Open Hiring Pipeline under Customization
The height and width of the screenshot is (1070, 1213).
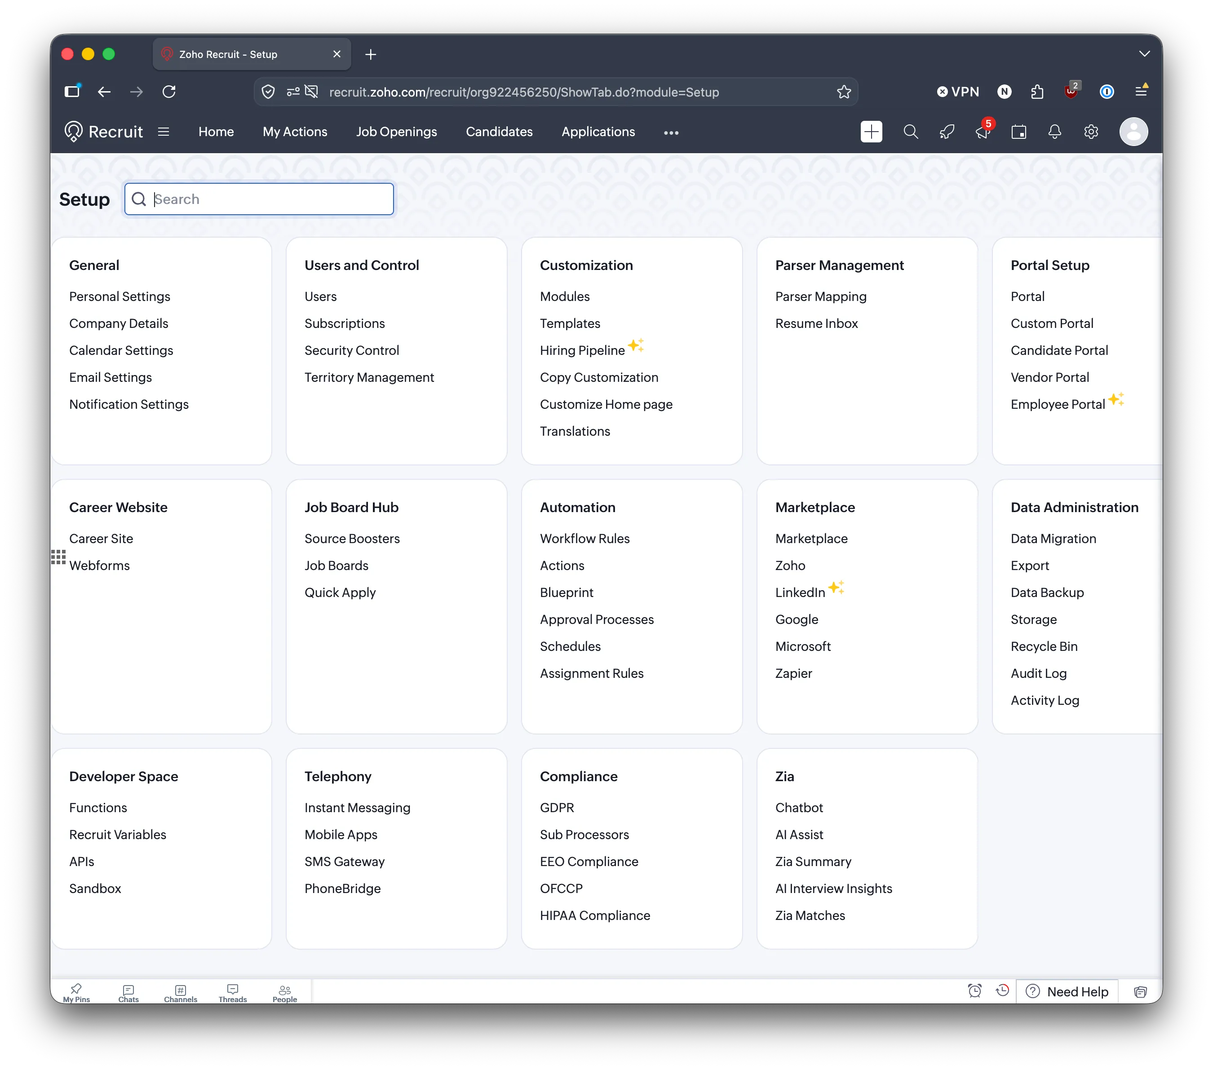582,350
